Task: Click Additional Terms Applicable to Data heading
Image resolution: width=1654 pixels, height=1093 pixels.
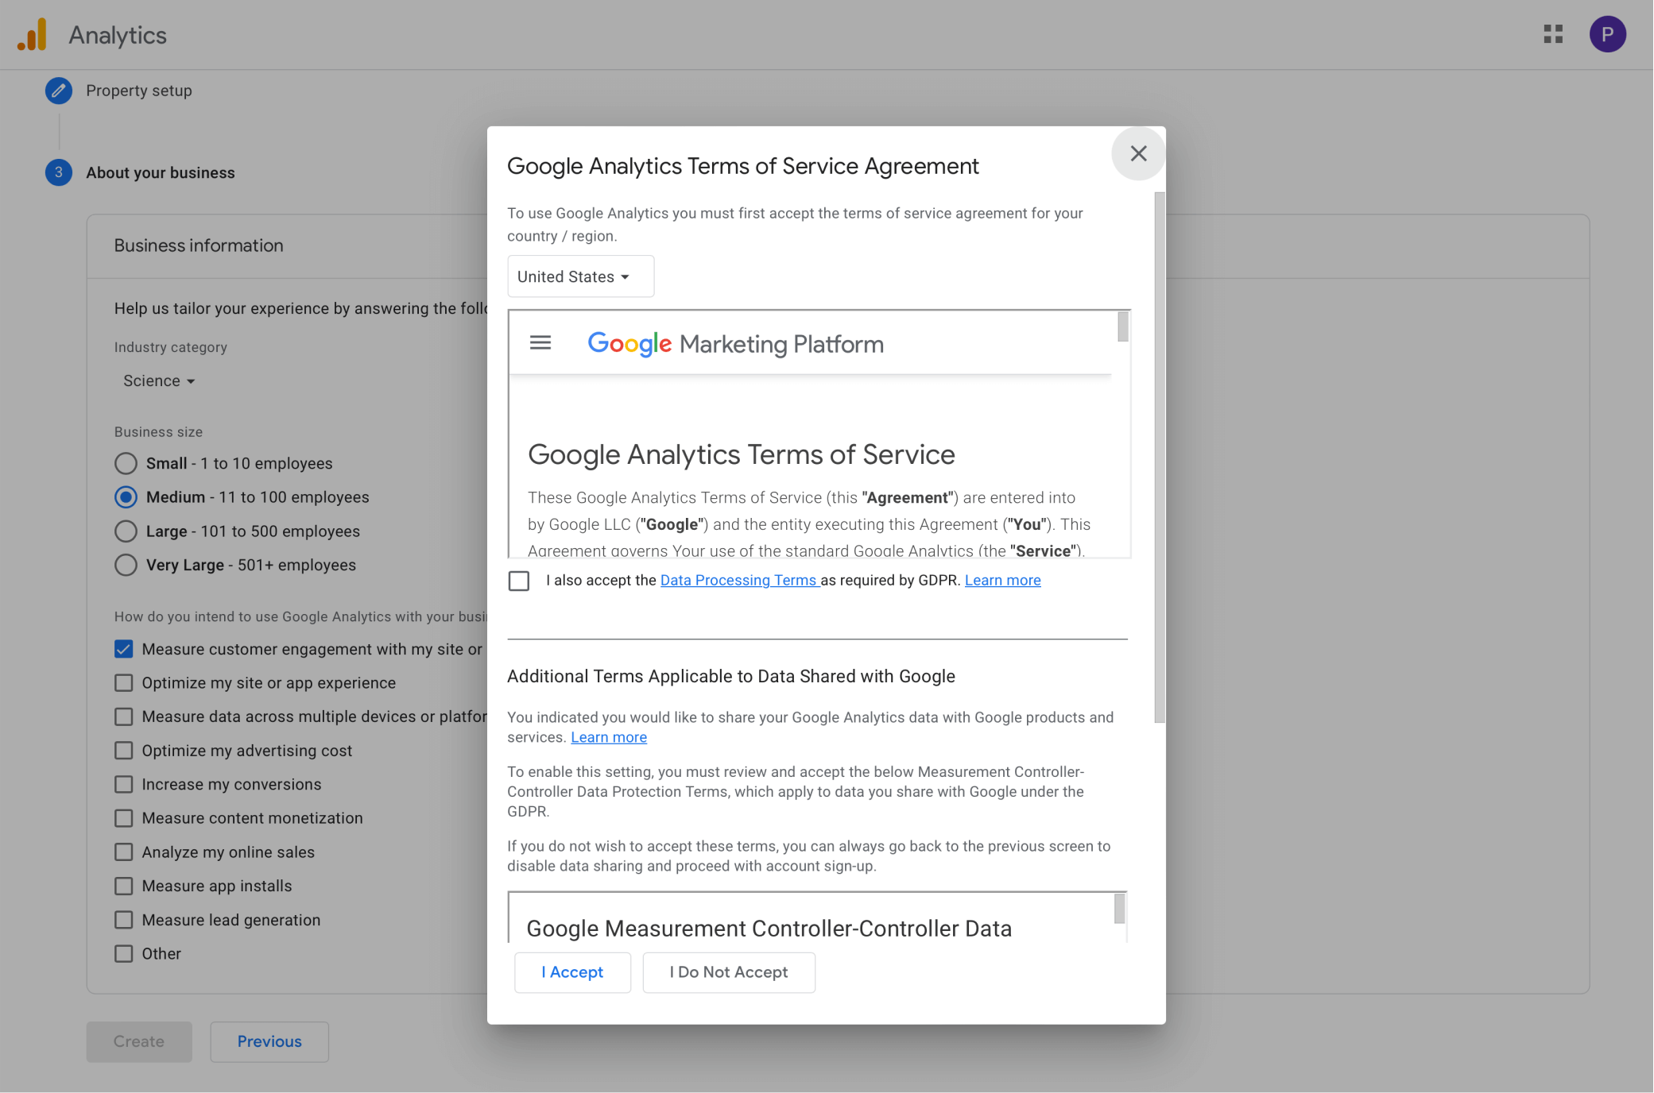Action: tap(731, 676)
